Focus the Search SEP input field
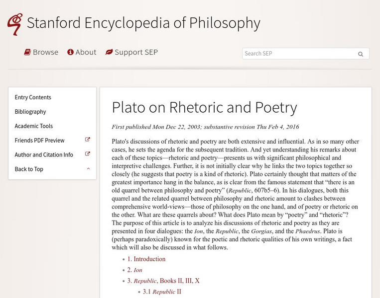 [x=298, y=54]
